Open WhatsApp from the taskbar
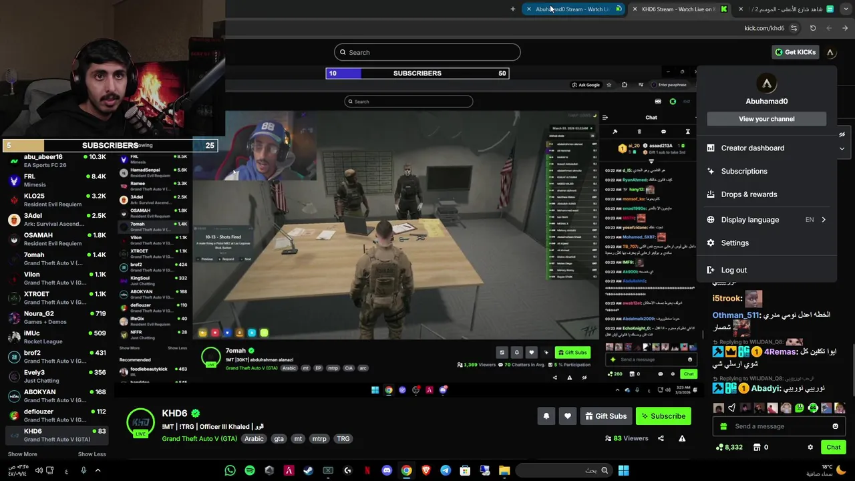This screenshot has height=481, width=855. (230, 470)
